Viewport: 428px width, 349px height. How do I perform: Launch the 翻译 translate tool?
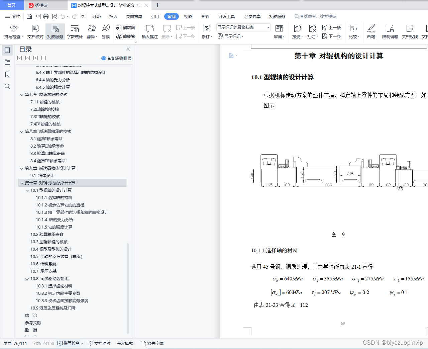point(91,32)
